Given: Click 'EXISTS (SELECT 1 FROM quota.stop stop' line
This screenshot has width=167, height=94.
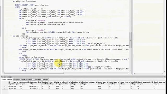Looking at the screenshot, I should pyautogui.click(x=32, y=5).
